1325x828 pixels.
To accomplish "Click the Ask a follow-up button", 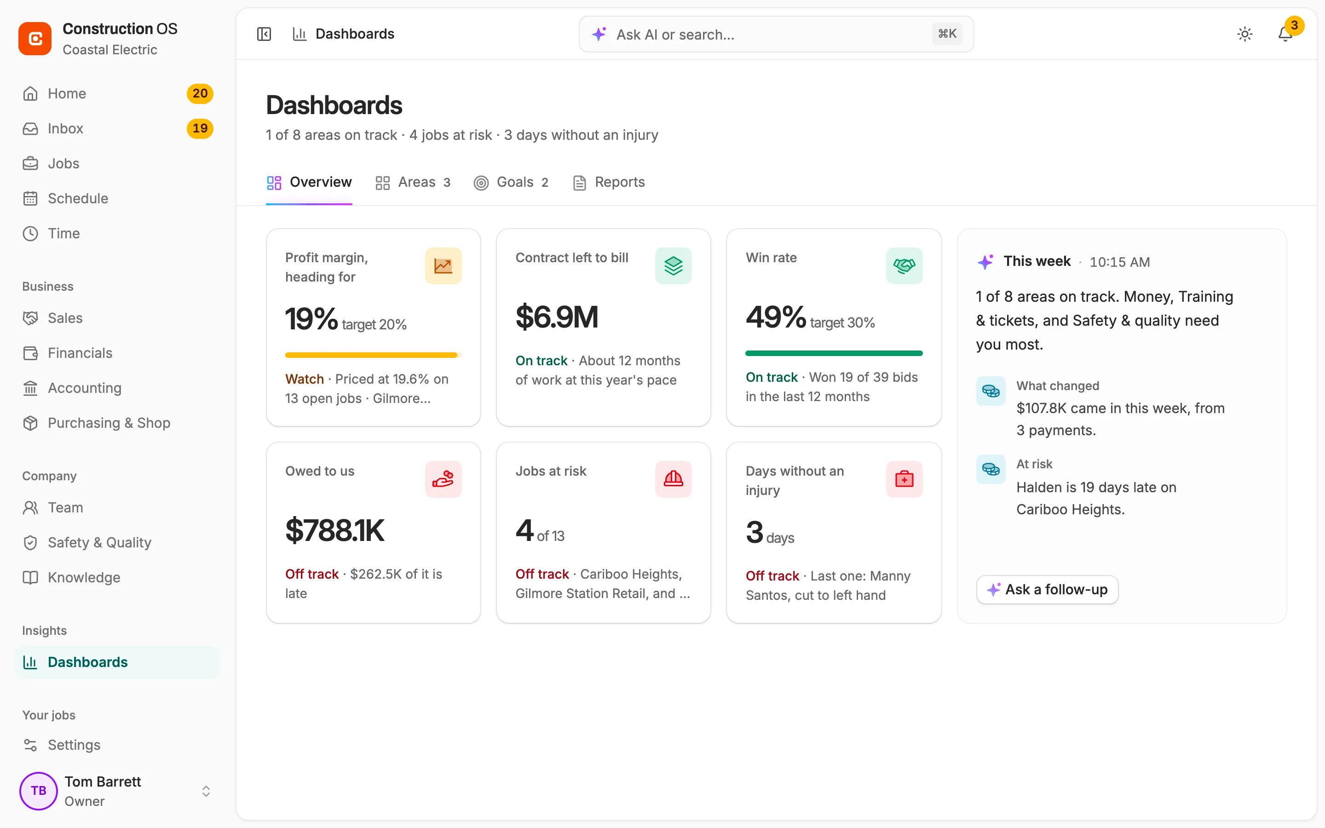I will (x=1047, y=590).
